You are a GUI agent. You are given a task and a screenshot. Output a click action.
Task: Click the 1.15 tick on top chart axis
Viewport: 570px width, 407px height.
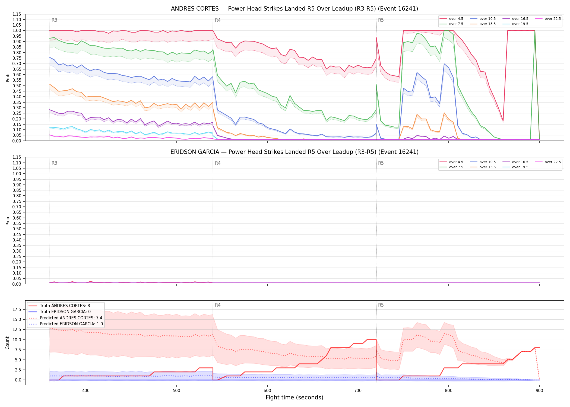[x=17, y=14]
